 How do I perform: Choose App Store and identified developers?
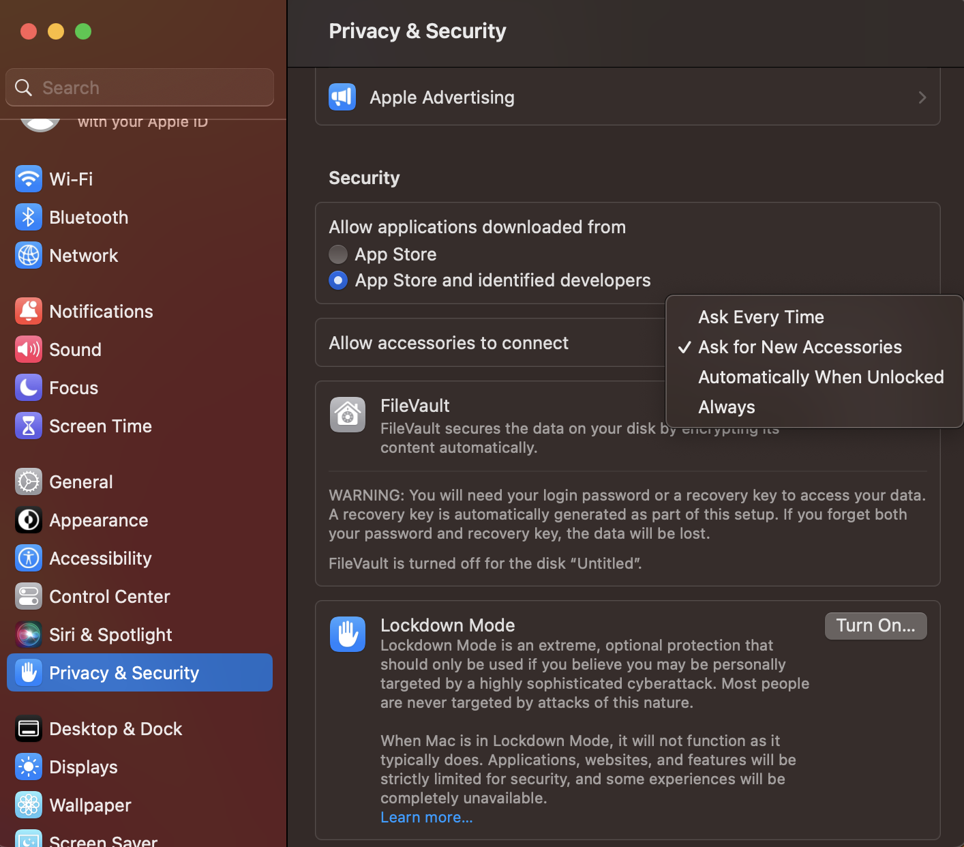(x=338, y=280)
